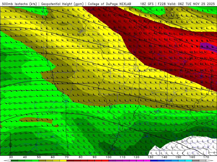Click the '500mb Isotachs (kts)' header text
The height and width of the screenshot is (162, 217).
(19, 4)
